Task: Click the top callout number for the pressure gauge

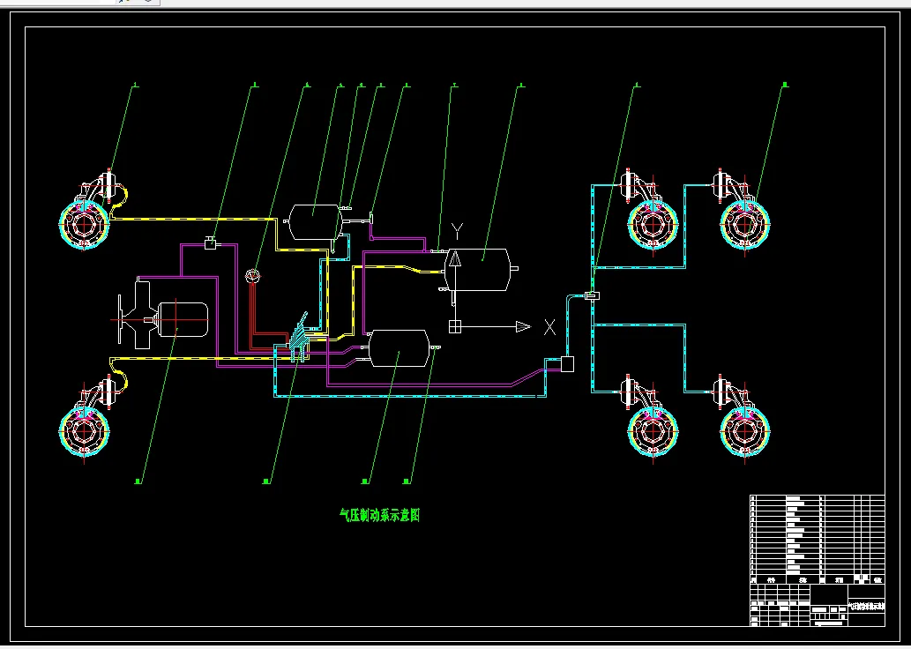Action: [x=308, y=86]
